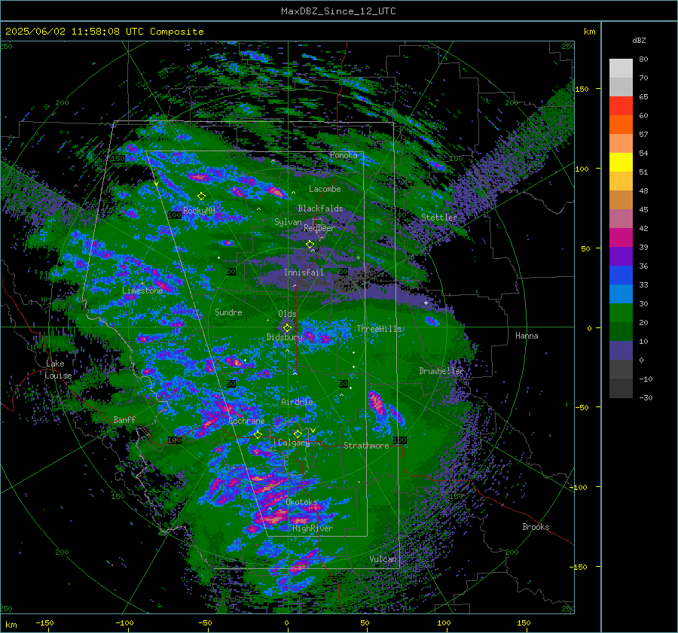
Task: Click the RockyMH label
Action: tap(199, 211)
